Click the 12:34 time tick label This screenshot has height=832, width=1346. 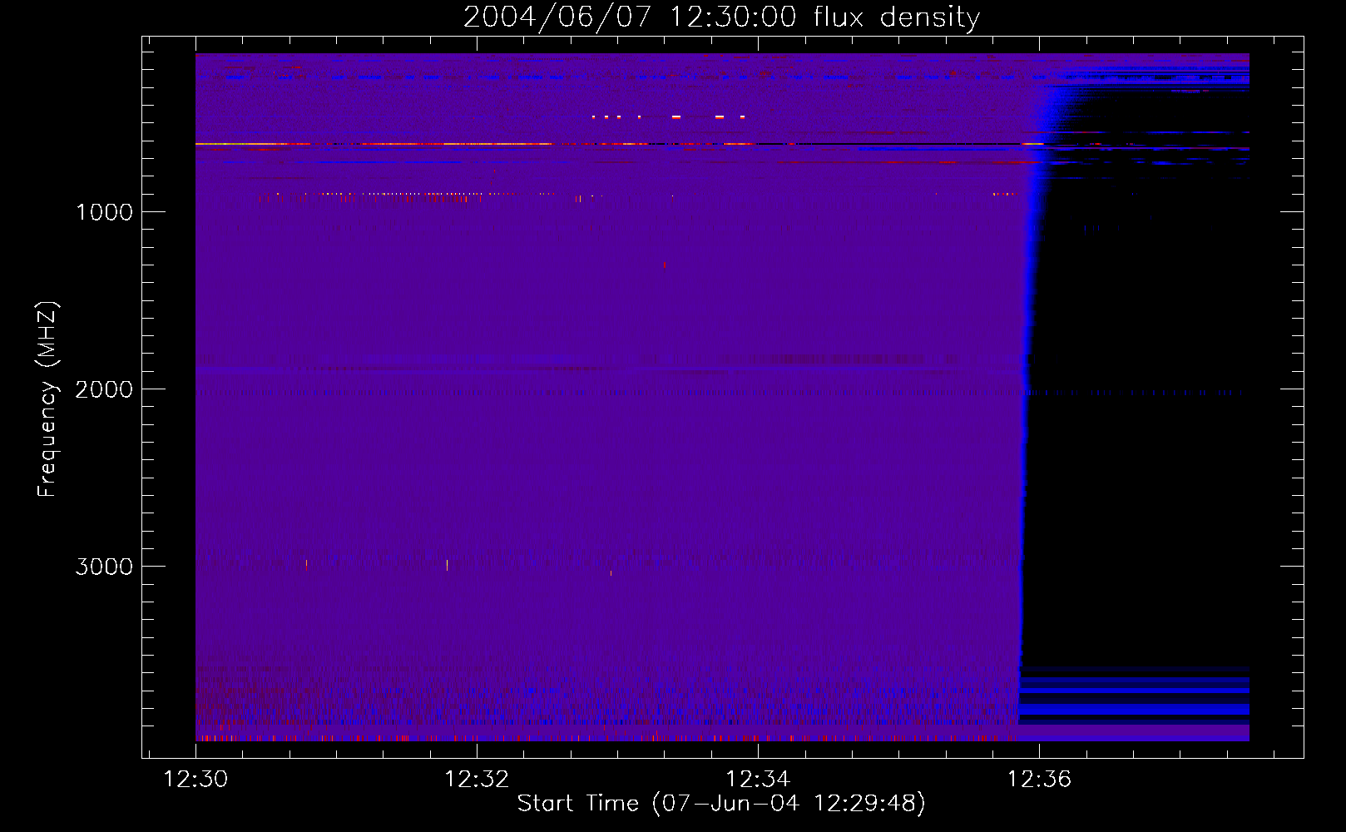(758, 780)
